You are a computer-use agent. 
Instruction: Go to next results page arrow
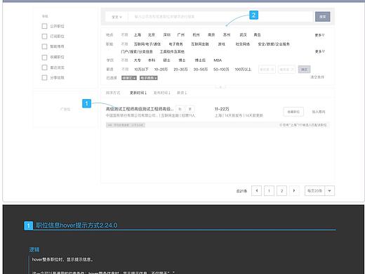tap(294, 190)
